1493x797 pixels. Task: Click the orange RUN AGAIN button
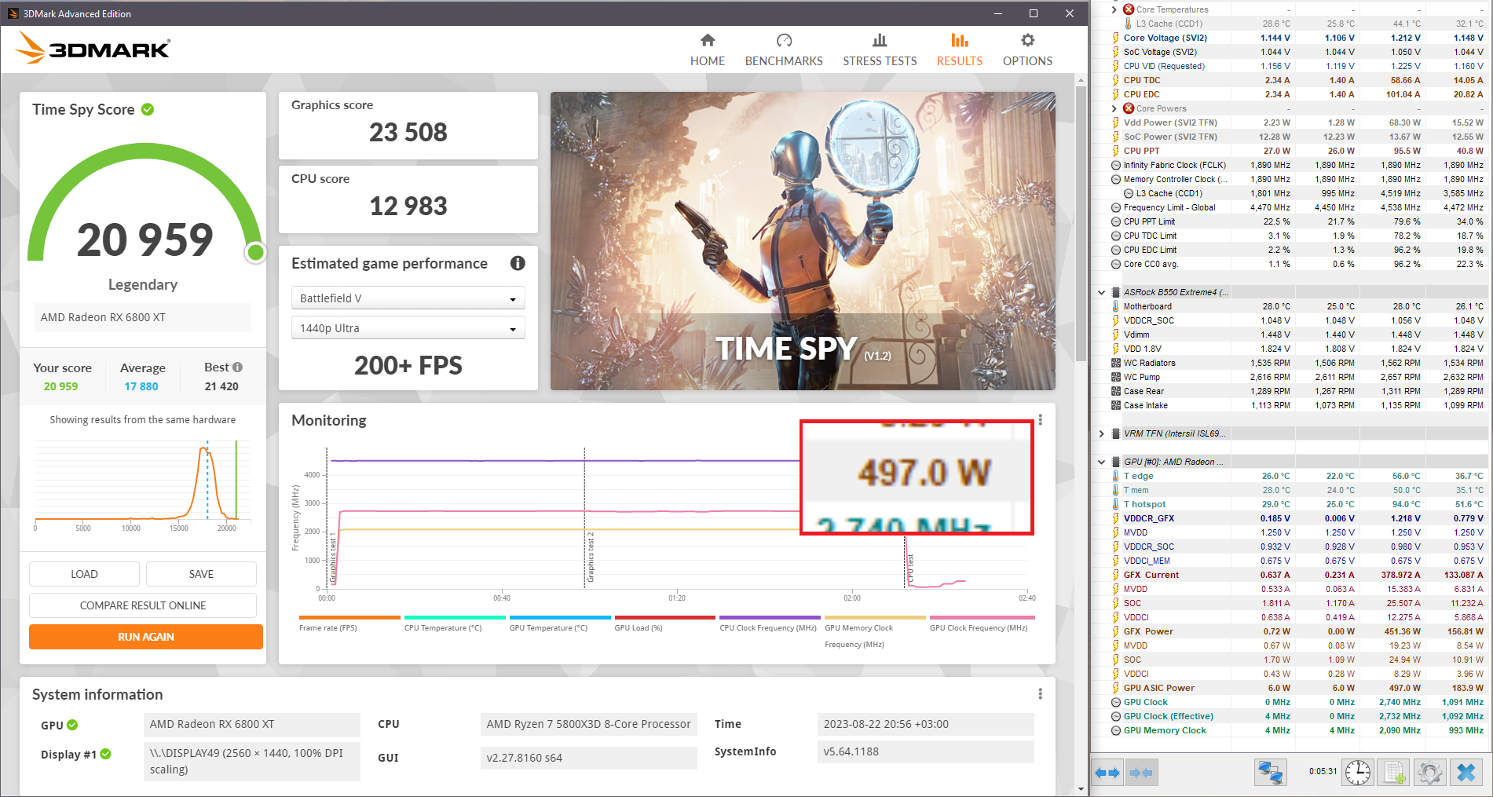[x=146, y=637]
